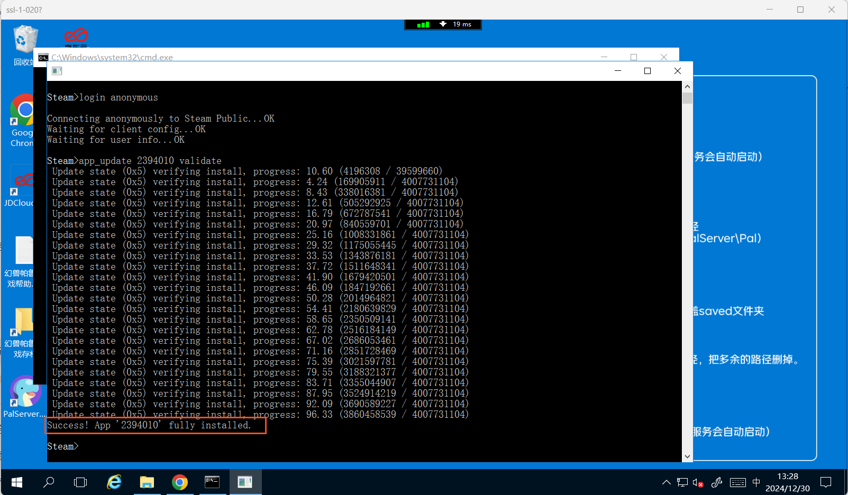
Task: Click the 'app_update 2394010 validate' command line
Action: [150, 161]
